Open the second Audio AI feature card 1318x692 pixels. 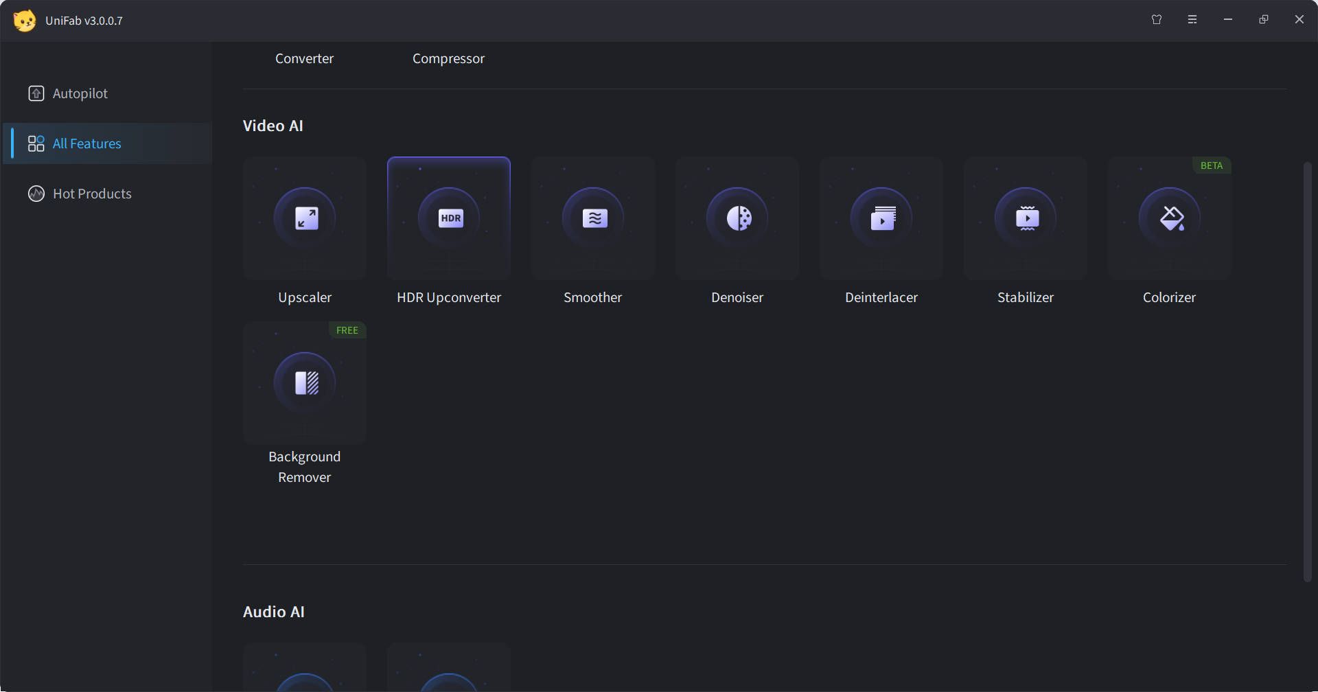(x=449, y=667)
